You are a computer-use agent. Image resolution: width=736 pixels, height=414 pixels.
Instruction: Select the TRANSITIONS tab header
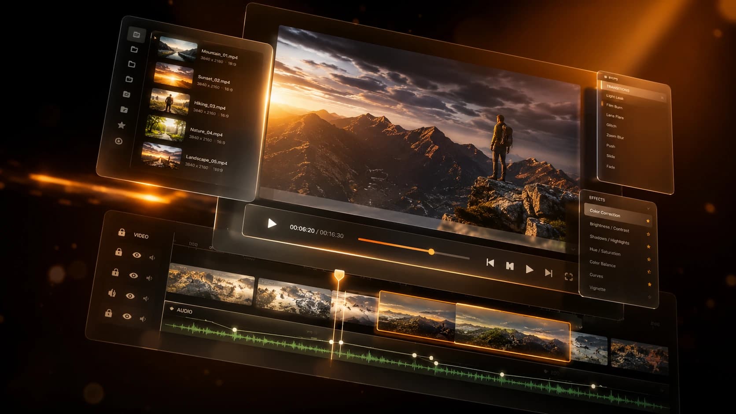point(618,88)
